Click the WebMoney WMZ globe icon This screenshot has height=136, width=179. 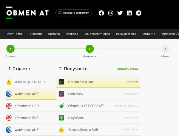click(x=9, y=94)
